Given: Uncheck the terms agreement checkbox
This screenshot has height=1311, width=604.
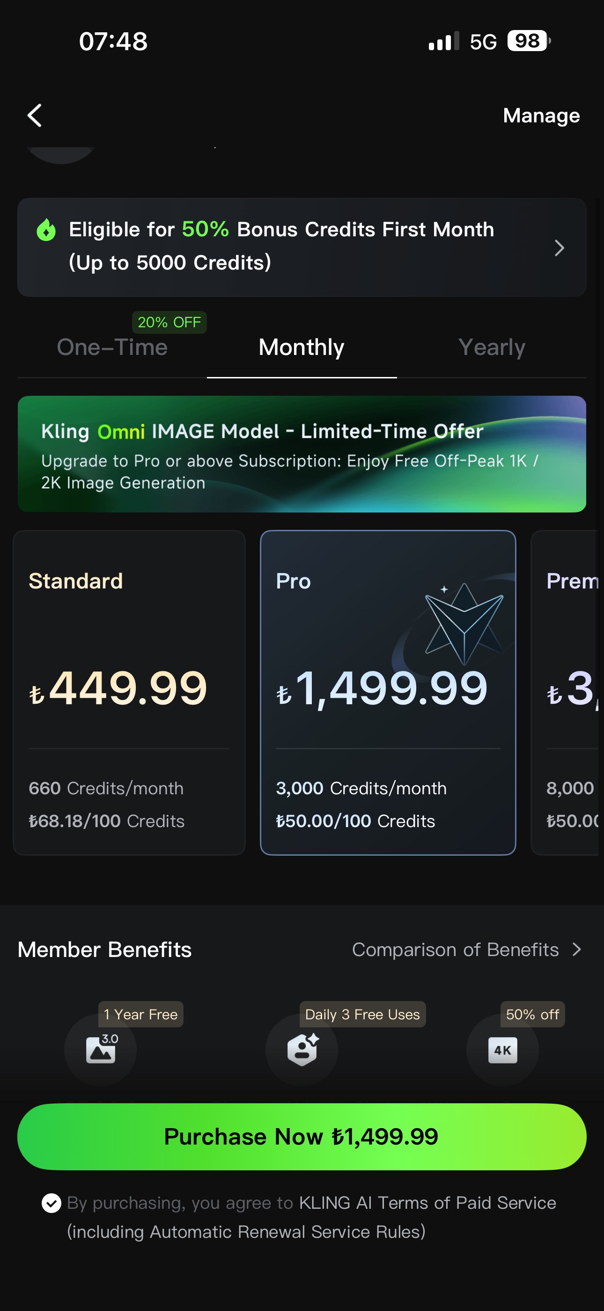Looking at the screenshot, I should pos(52,1203).
